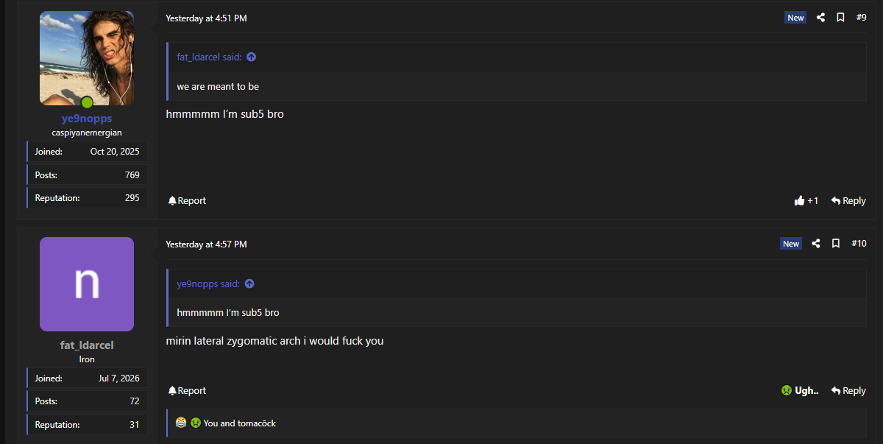This screenshot has width=883, height=444.
Task: Open timestamp Yesterday at 4:57 PM
Action: click(x=206, y=244)
